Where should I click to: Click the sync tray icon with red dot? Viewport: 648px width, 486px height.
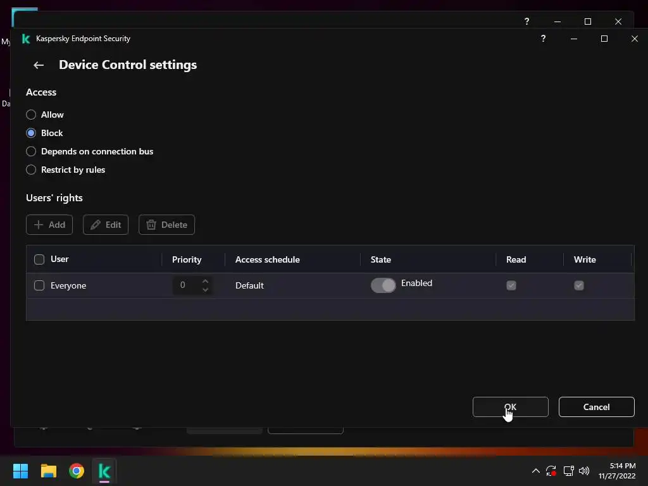[x=551, y=471]
